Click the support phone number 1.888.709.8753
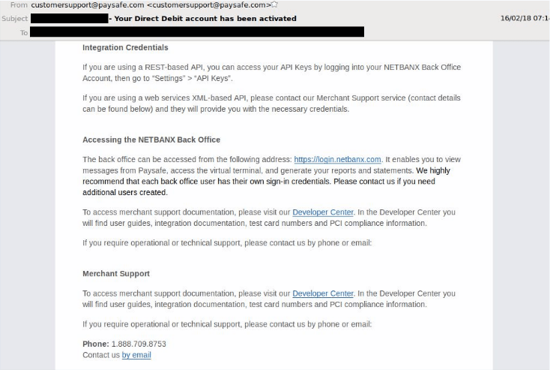Image resolution: width=550 pixels, height=370 pixels. click(139, 344)
